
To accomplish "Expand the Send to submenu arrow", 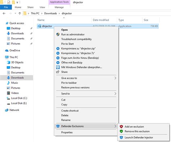I will (115, 93).
